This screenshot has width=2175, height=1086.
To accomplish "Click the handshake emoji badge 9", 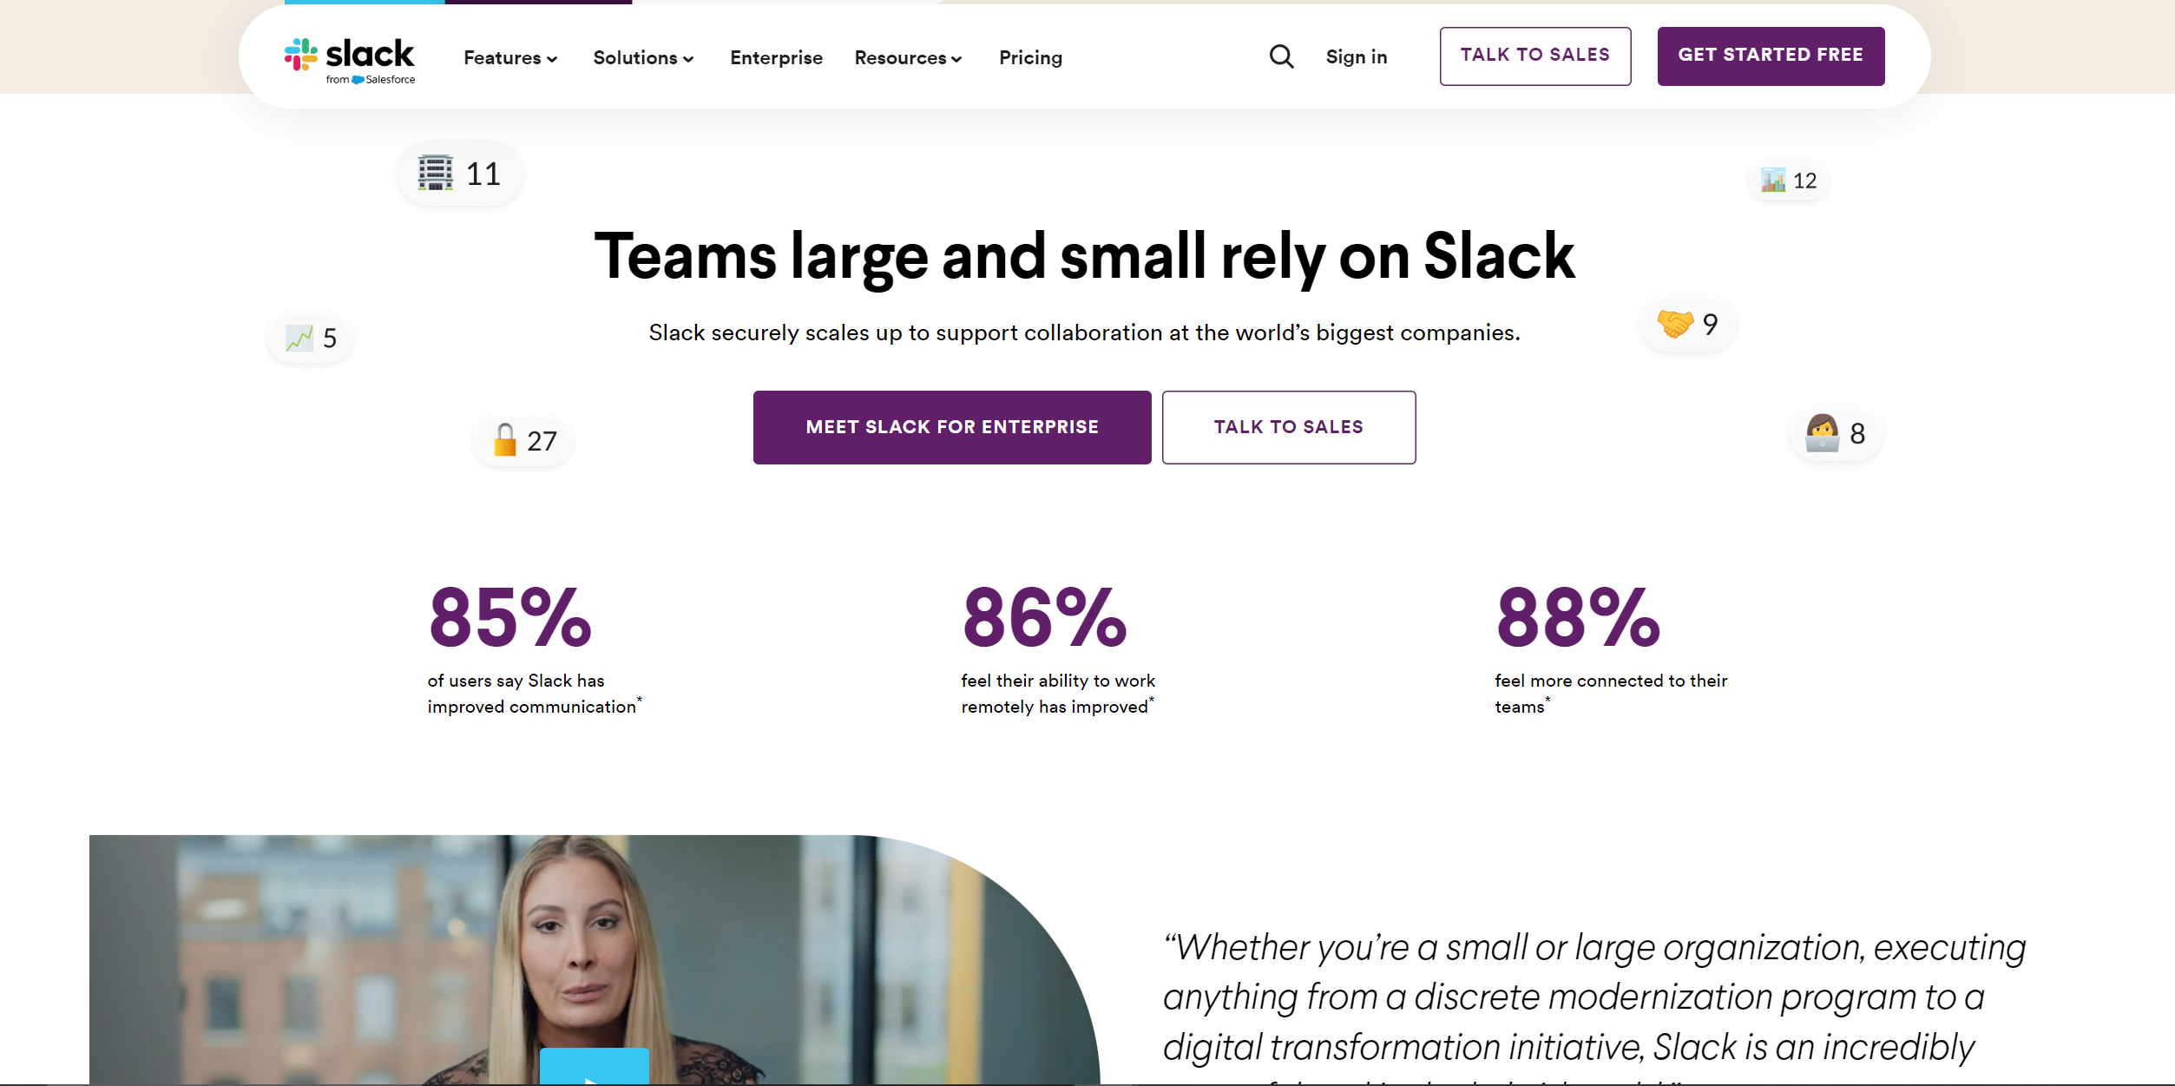I will [1687, 324].
